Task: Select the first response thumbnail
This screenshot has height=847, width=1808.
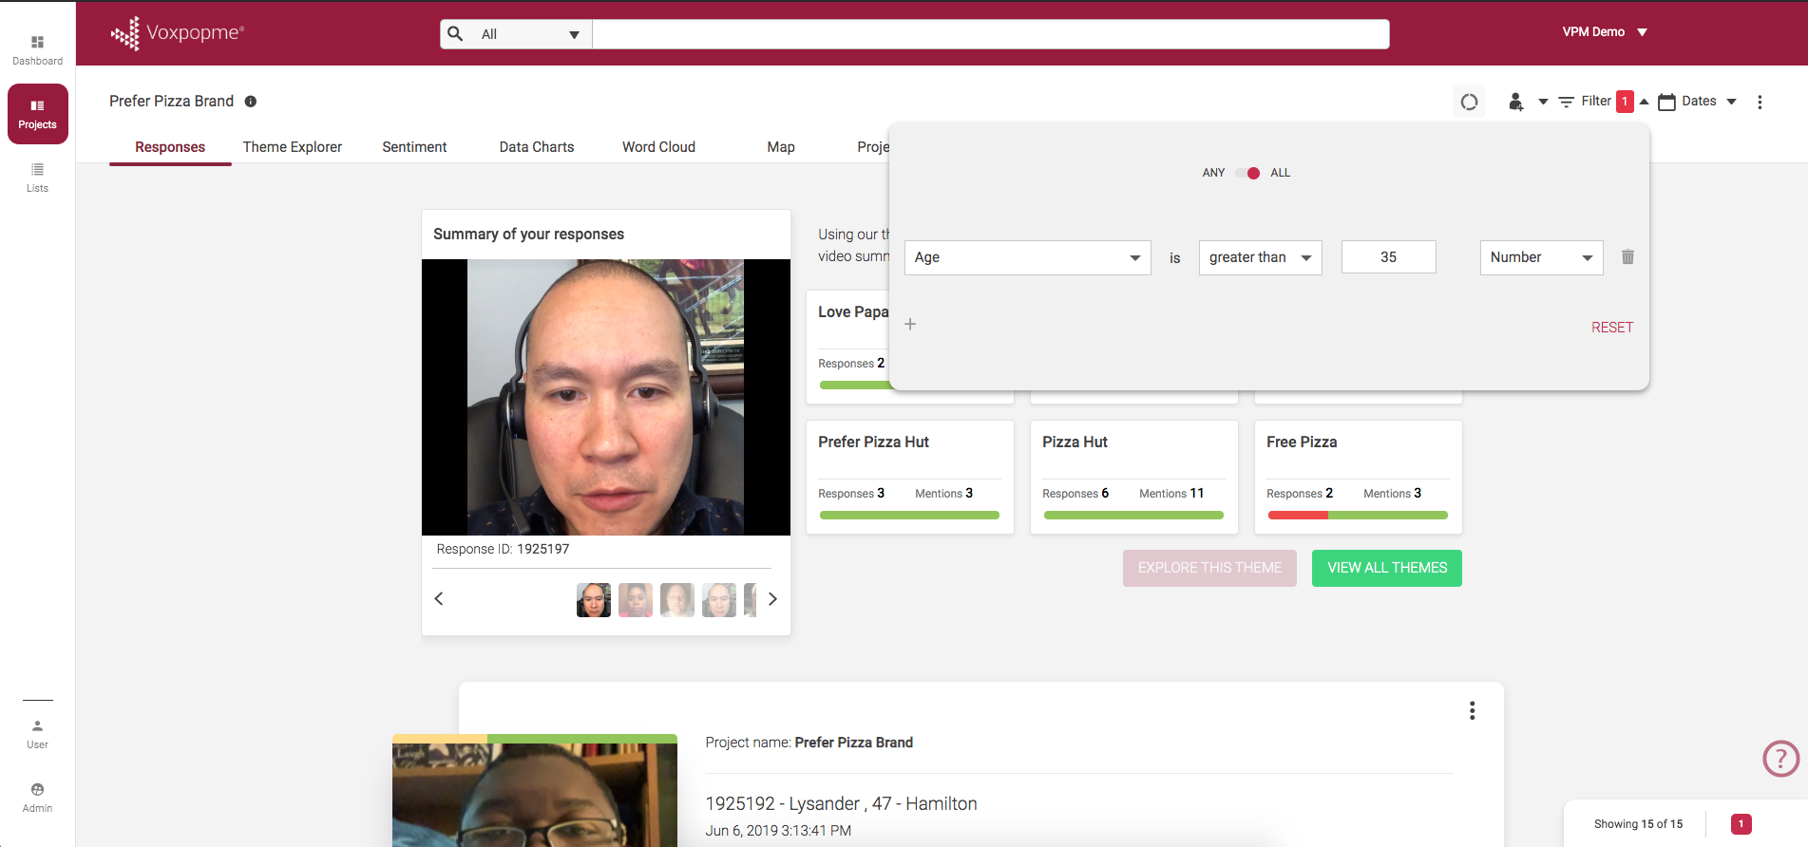Action: 594,600
